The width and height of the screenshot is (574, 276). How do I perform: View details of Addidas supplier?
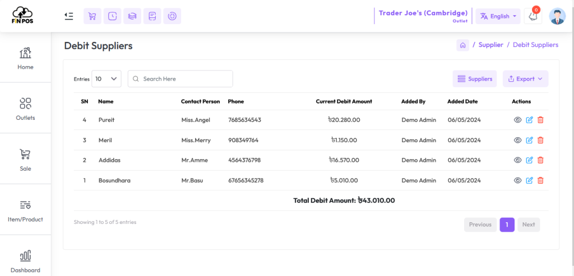click(x=517, y=160)
